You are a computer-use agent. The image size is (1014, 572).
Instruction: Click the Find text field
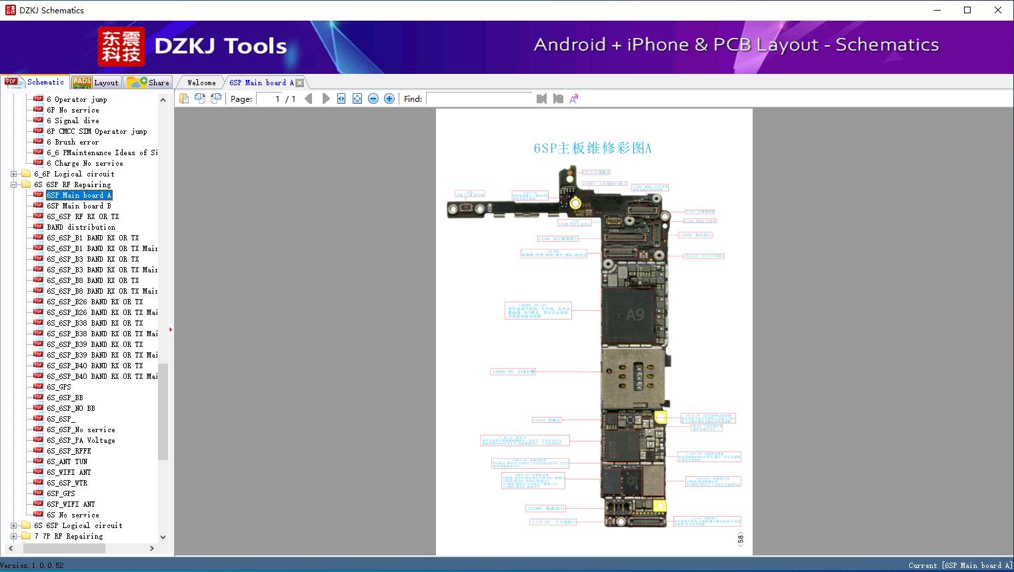tap(479, 99)
